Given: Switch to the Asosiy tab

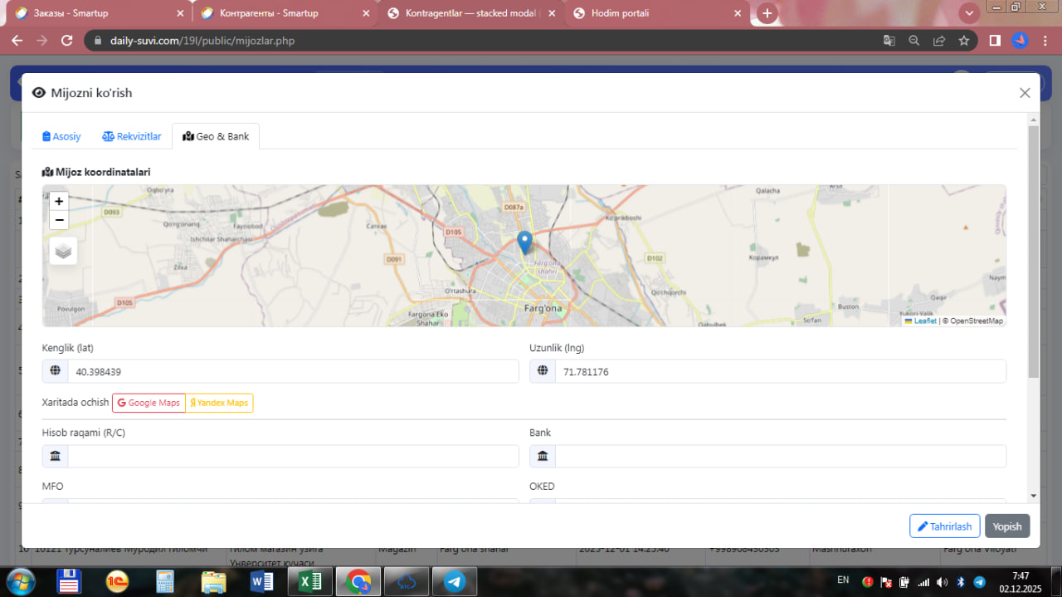Looking at the screenshot, I should coord(61,136).
